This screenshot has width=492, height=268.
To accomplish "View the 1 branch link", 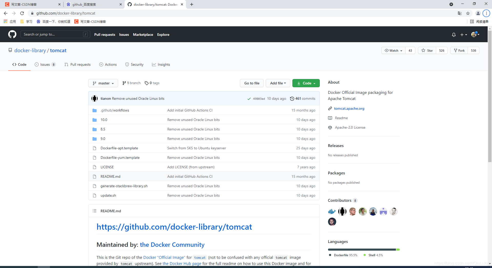I will pyautogui.click(x=131, y=83).
